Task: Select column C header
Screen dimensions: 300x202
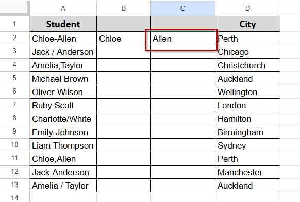Action: pyautogui.click(x=182, y=8)
